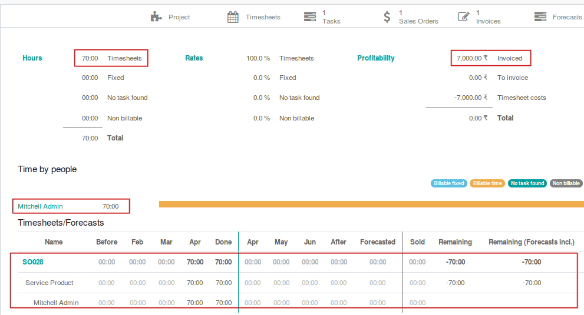The height and width of the screenshot is (315, 584).
Task: Open the Timesheets stat button label
Action: point(263,17)
